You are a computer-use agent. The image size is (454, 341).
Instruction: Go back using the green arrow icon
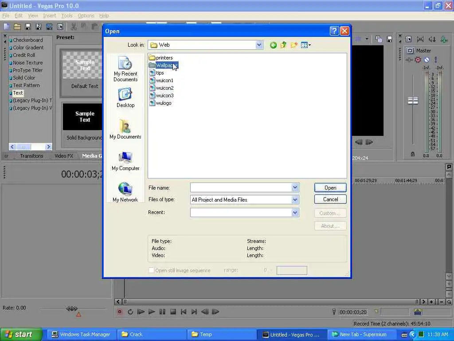click(273, 45)
